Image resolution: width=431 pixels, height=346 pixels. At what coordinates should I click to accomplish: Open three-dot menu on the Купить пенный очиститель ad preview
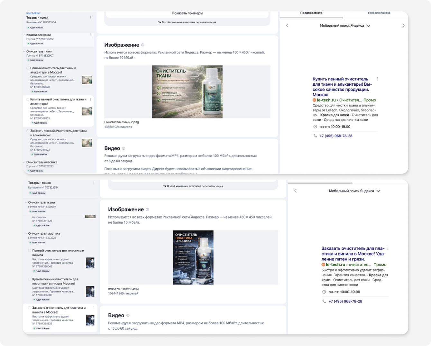click(x=377, y=79)
